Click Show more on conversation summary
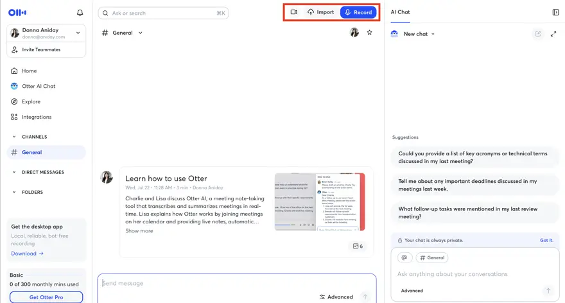This screenshot has width=565, height=303. 139,231
